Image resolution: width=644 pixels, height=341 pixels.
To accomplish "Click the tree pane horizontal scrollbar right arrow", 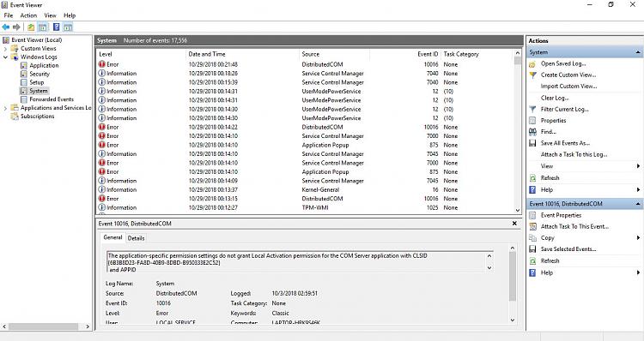I will [88, 326].
